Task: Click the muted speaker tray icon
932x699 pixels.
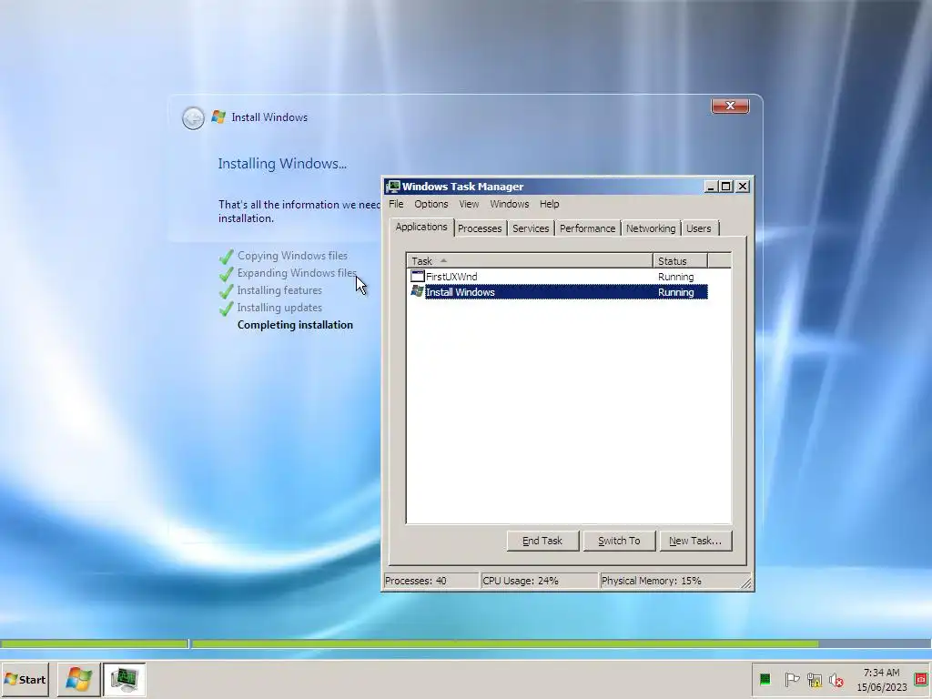Action: click(836, 680)
